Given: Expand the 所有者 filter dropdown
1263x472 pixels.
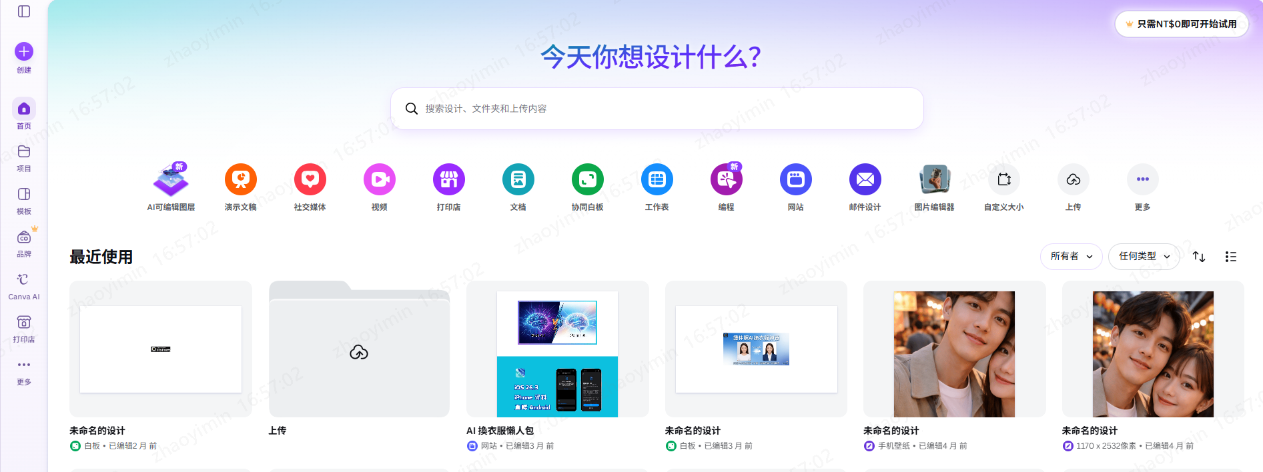Looking at the screenshot, I should pyautogui.click(x=1072, y=257).
